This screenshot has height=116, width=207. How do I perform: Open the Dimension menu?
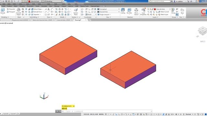44,4
